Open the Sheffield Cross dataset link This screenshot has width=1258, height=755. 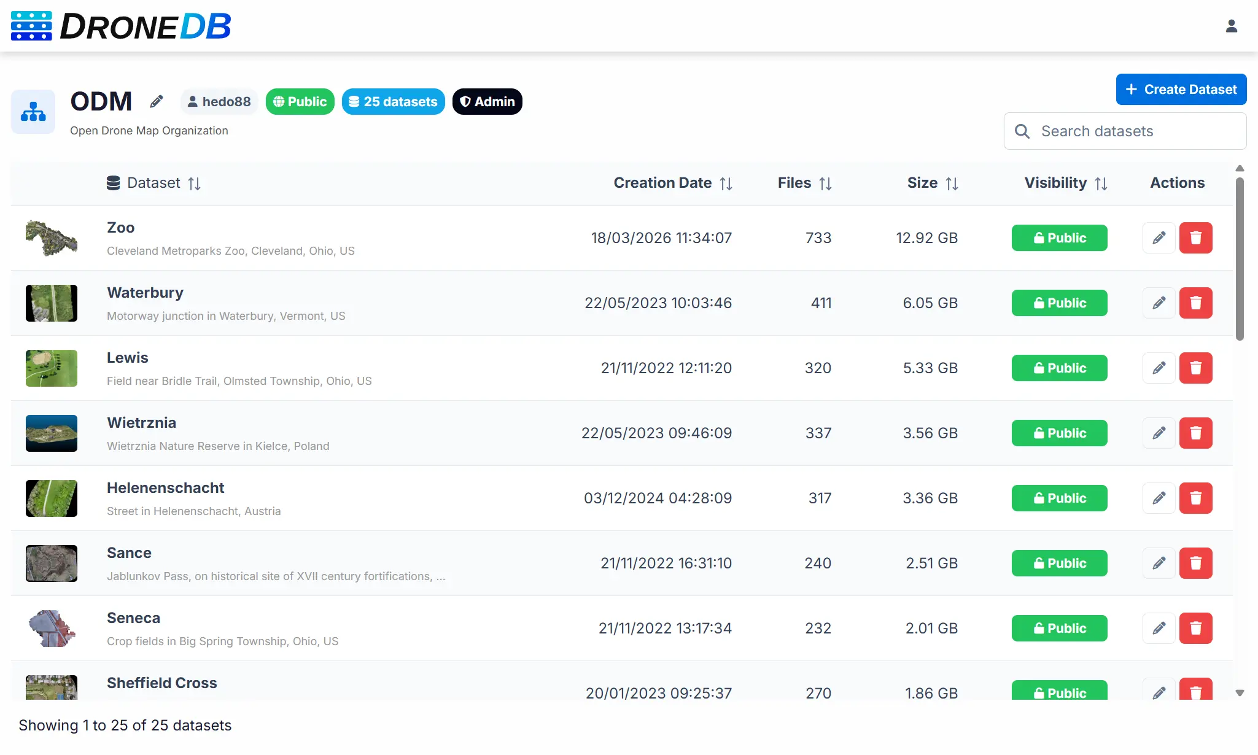click(x=161, y=683)
